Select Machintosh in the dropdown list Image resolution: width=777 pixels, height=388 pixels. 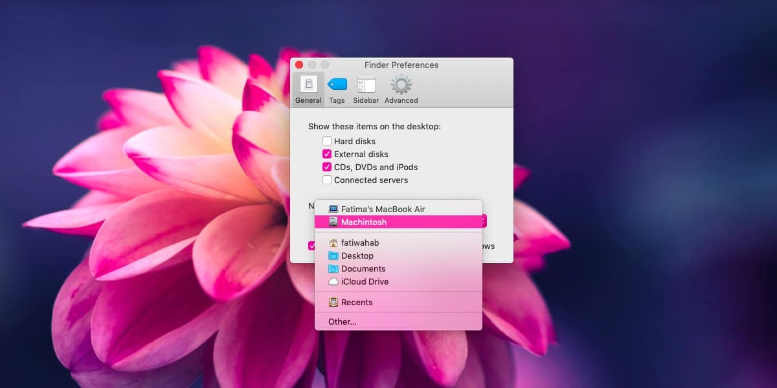point(398,222)
